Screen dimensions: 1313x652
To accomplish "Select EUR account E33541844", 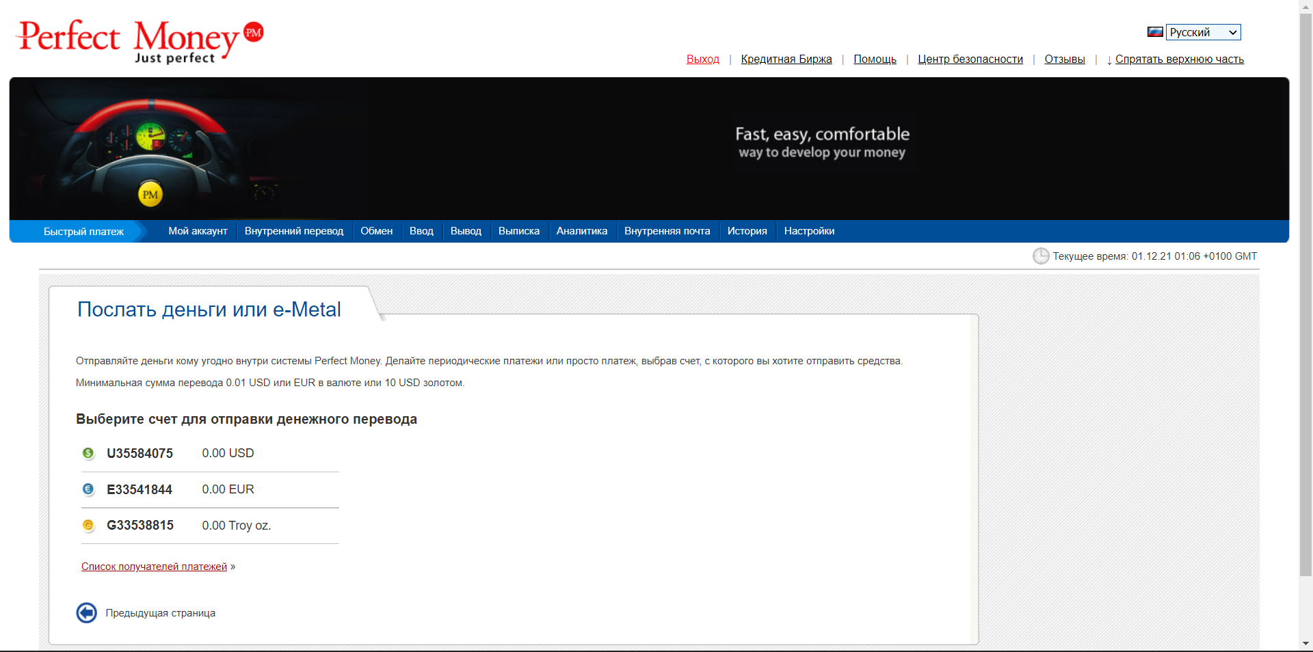I will [x=140, y=489].
